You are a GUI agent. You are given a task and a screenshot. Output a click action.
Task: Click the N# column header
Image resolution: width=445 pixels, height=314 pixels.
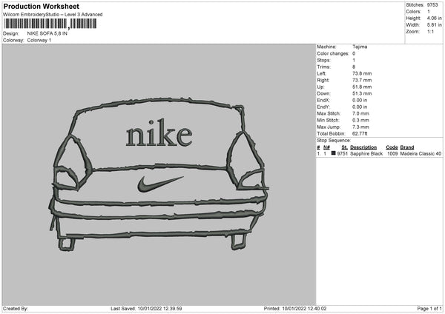[x=326, y=147]
